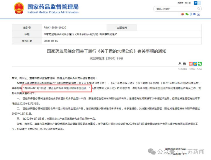Switch to the English language button
Image resolution: width=211 pixels, height=160 pixels.
point(199,3)
